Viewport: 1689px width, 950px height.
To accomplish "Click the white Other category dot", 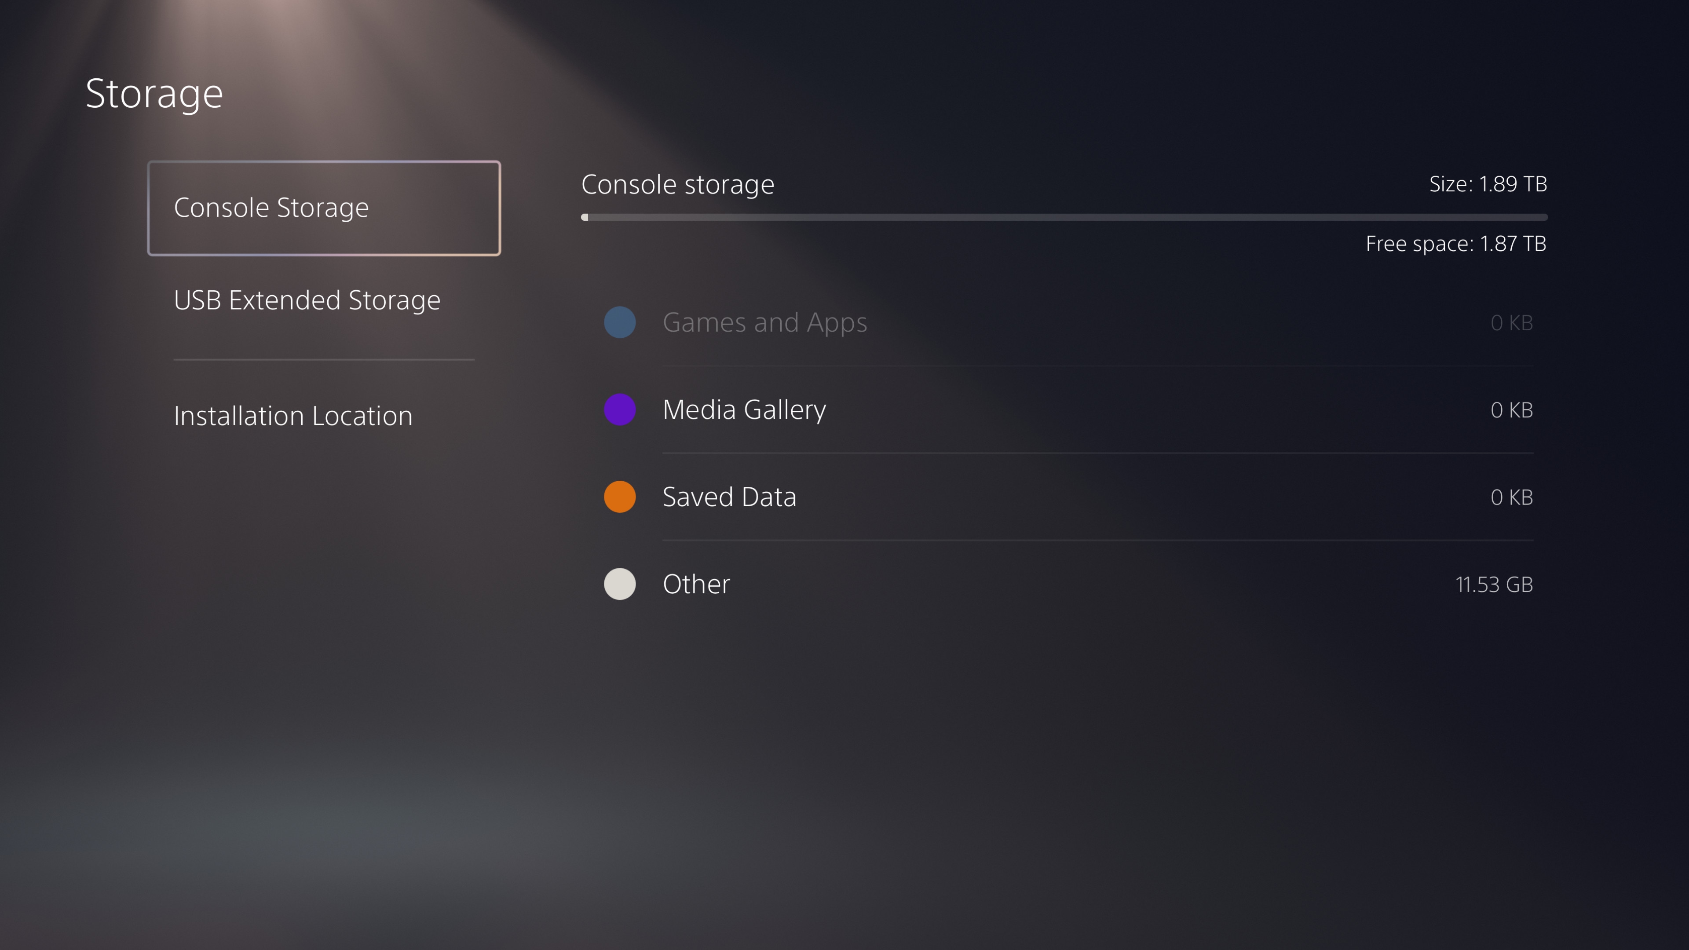I will [620, 584].
